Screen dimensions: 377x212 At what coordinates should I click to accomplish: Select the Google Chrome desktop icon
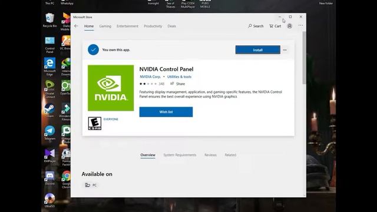(66, 180)
